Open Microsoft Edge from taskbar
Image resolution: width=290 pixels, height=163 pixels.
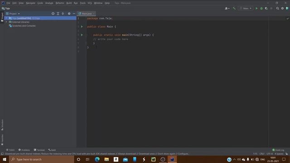97,159
